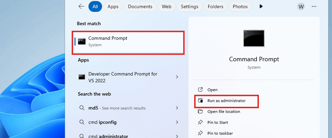Image resolution: width=332 pixels, height=138 pixels.
Task: Expand the md5 web search result chevron
Action: [x=177, y=108]
